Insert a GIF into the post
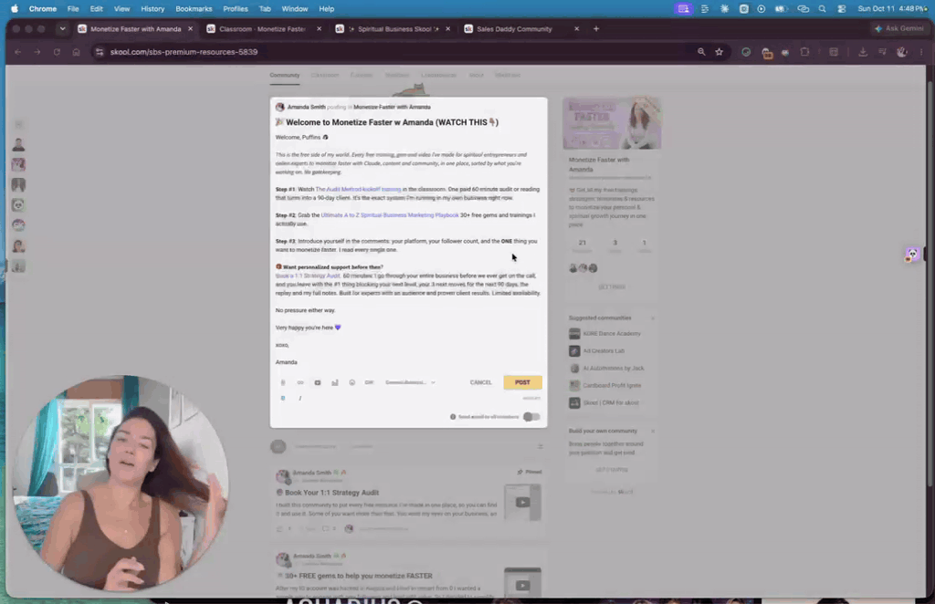This screenshot has height=604, width=935. (369, 382)
